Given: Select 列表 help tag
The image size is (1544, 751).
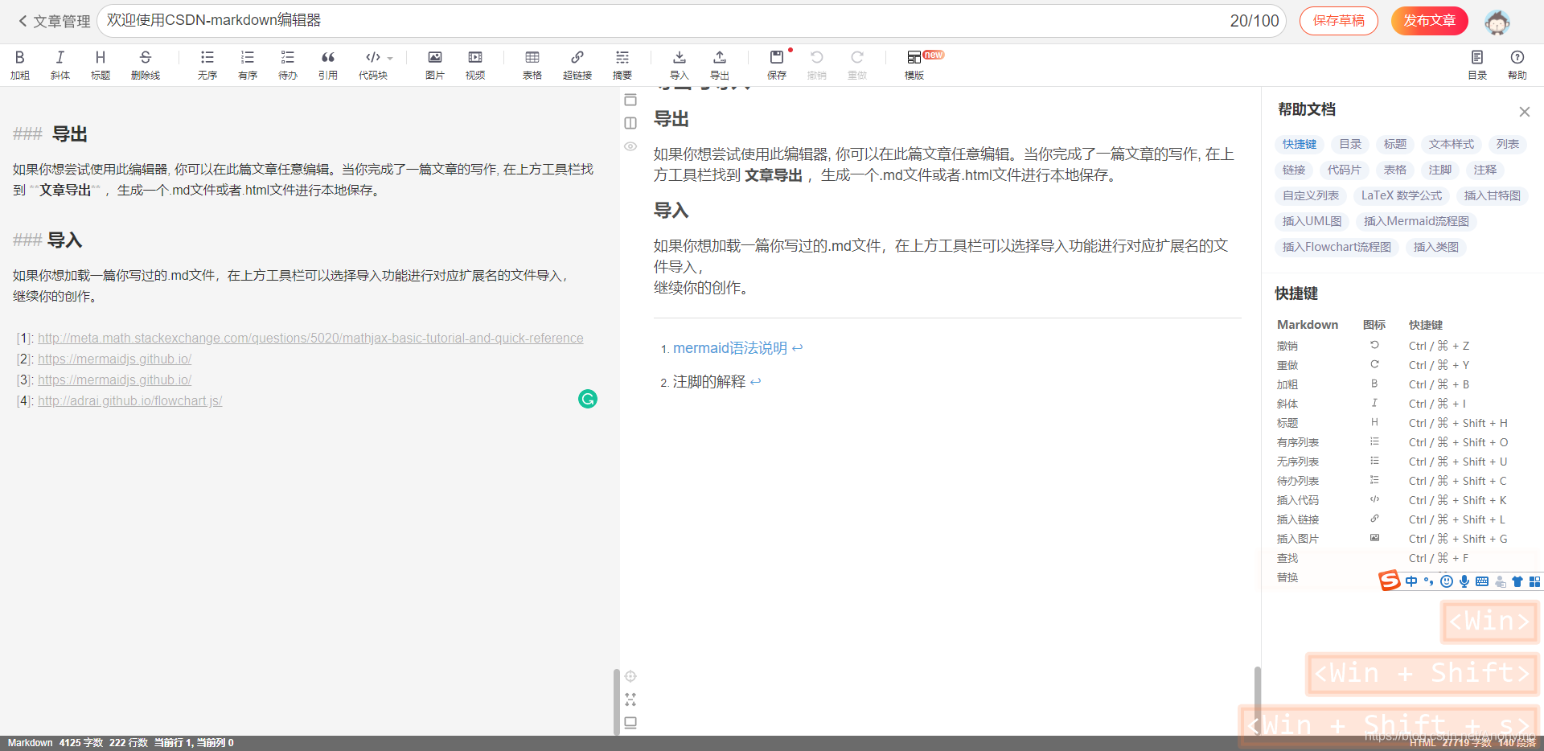Looking at the screenshot, I should click(x=1508, y=144).
